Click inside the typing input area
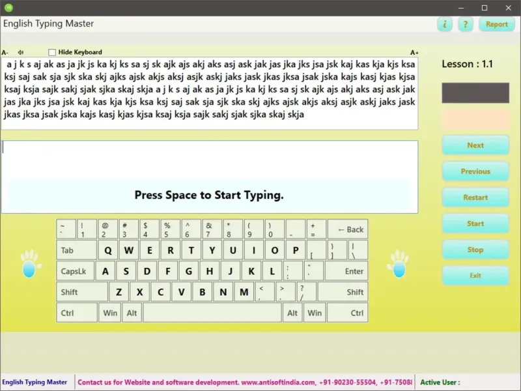The width and height of the screenshot is (521, 391). pyautogui.click(x=208, y=160)
